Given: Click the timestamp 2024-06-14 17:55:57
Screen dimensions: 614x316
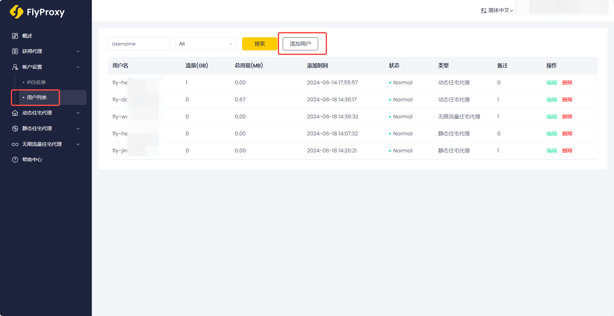Looking at the screenshot, I should pos(333,83).
